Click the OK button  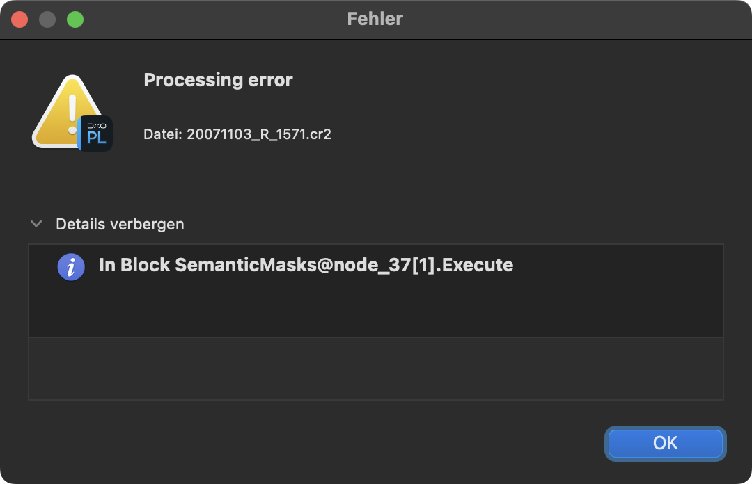665,443
